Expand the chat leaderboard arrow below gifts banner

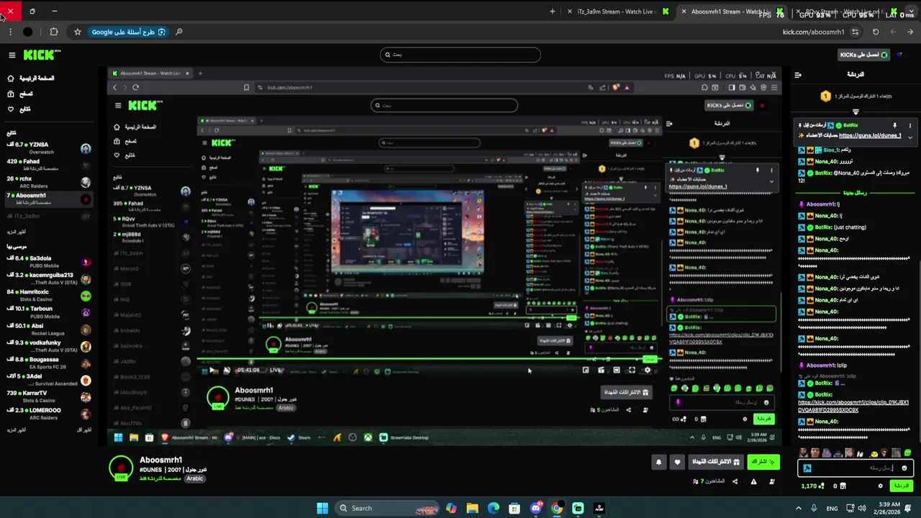[x=856, y=112]
